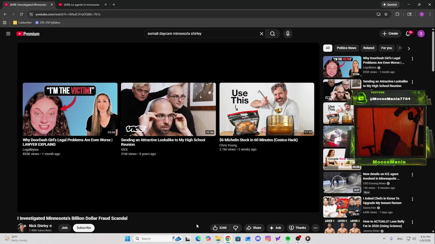Open the Chrome extensions puzzle icon

coord(397,14)
